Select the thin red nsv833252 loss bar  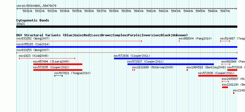pos(79,41)
